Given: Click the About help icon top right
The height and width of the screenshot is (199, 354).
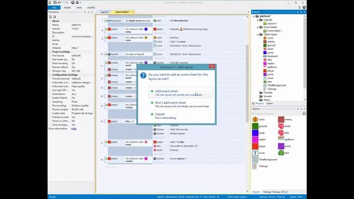Looking at the screenshot, I should (304, 7).
